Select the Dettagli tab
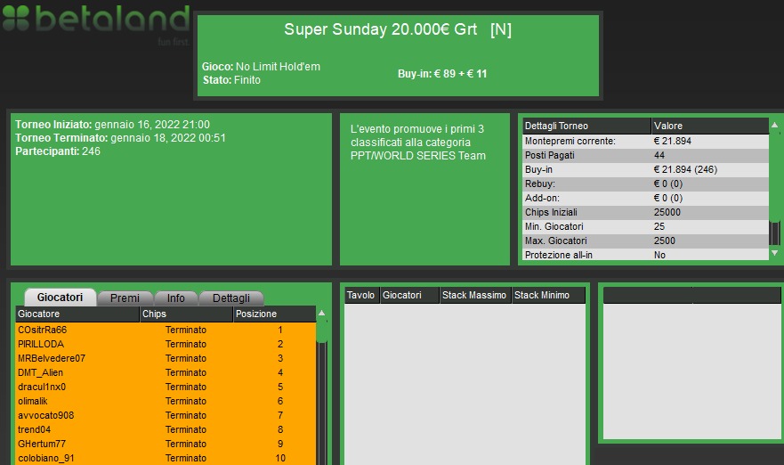The height and width of the screenshot is (465, 784). pyautogui.click(x=231, y=298)
